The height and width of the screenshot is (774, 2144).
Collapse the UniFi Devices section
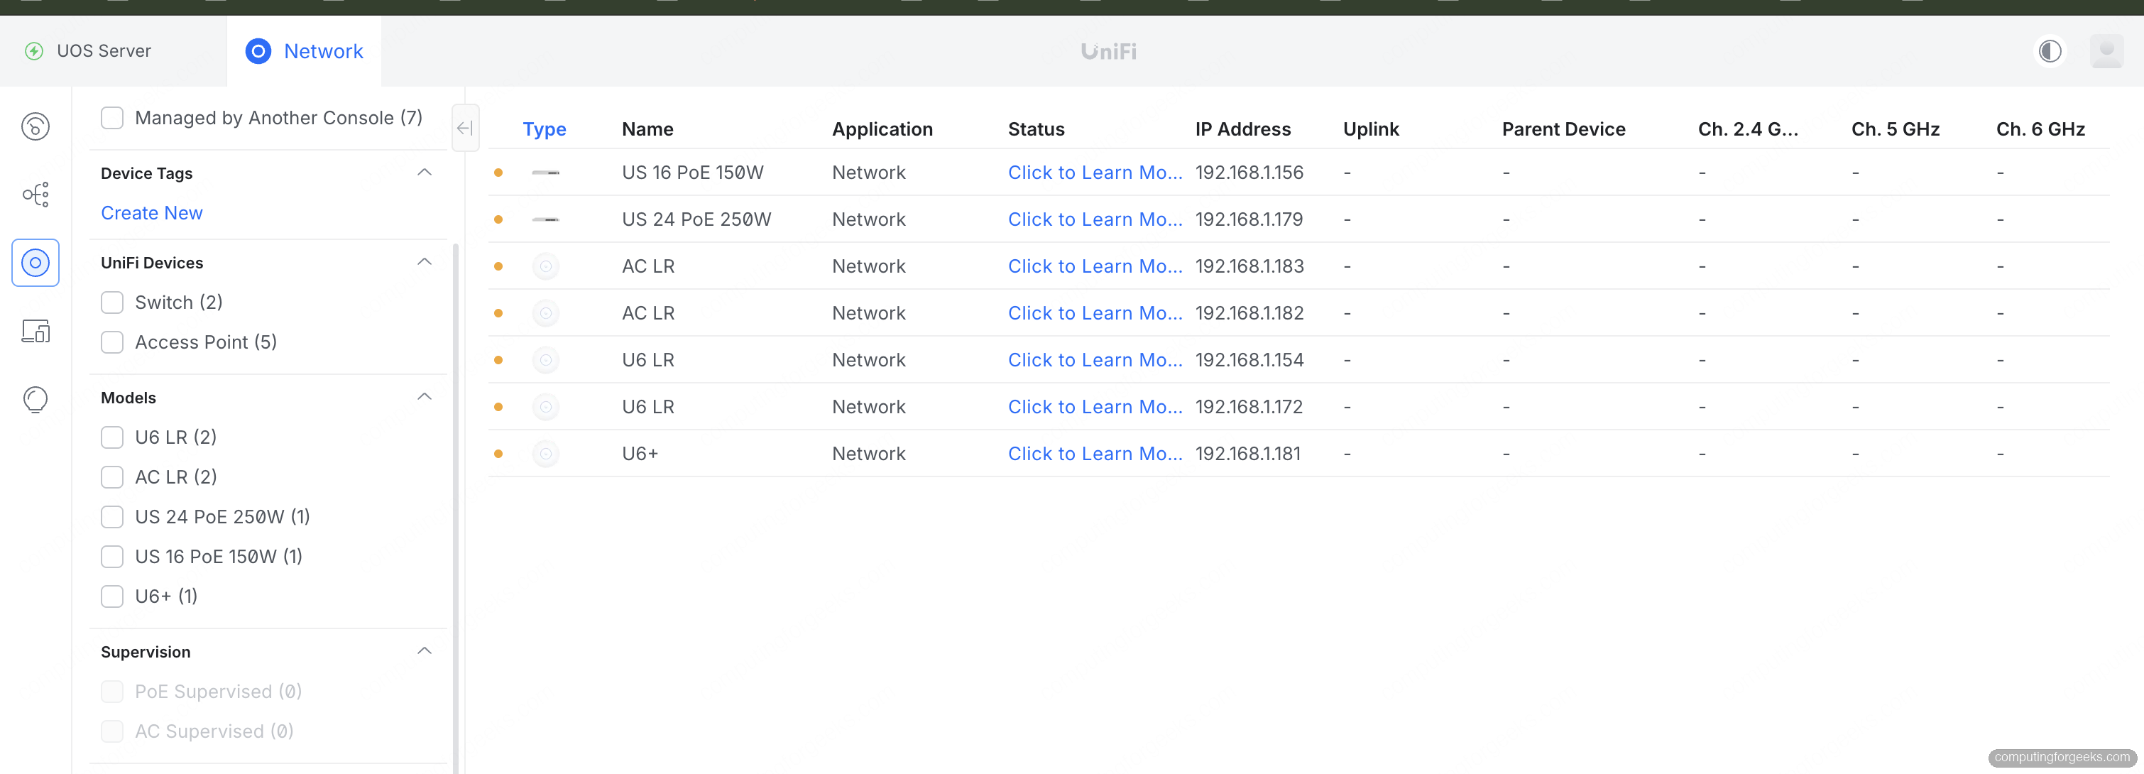(425, 262)
